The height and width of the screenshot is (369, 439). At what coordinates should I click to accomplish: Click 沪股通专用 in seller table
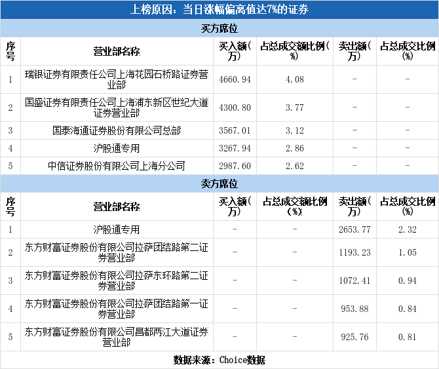(x=117, y=229)
